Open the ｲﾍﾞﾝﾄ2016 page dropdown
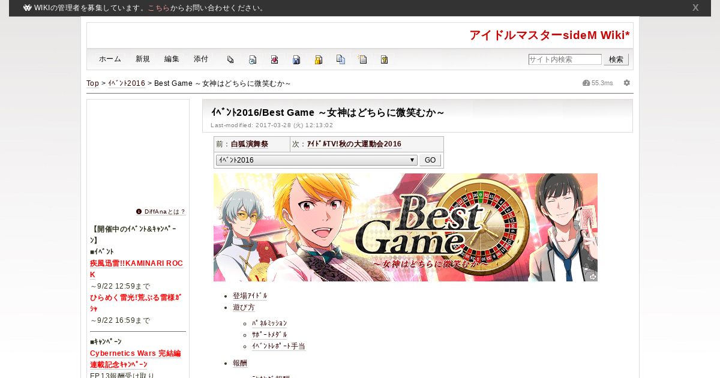Screen dimensions: 720x378 click(316, 160)
